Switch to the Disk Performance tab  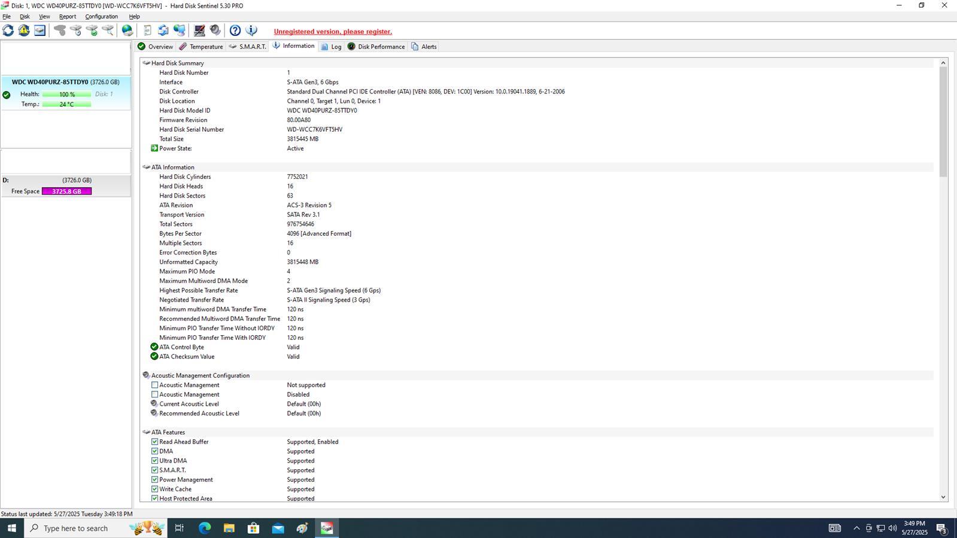pyautogui.click(x=376, y=47)
